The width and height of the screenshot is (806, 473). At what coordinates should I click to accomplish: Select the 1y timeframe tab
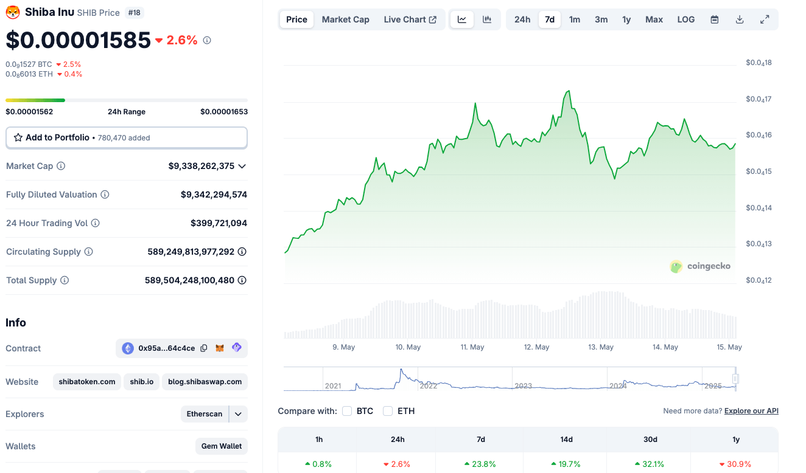626,19
